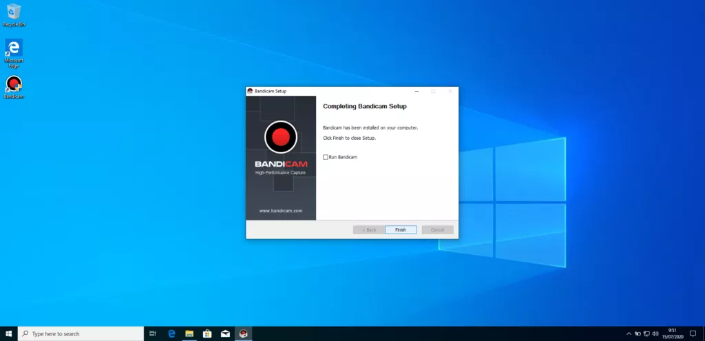The width and height of the screenshot is (705, 341).
Task: Click the Bandicam icon in setup title bar
Action: click(x=250, y=91)
